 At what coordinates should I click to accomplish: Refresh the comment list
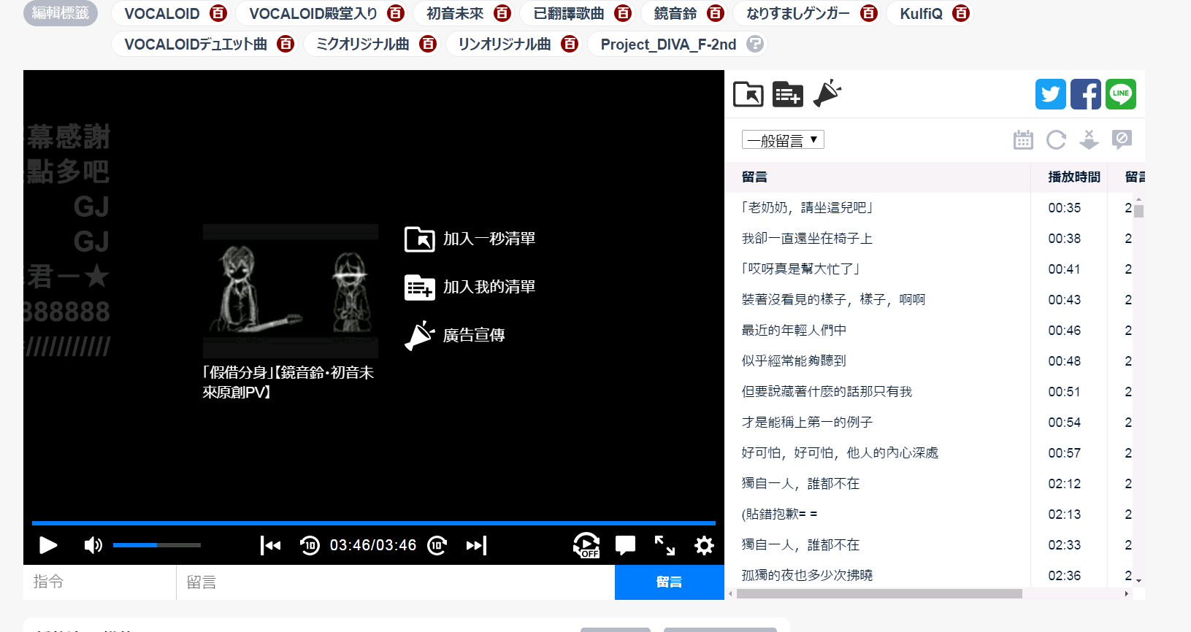coord(1056,139)
